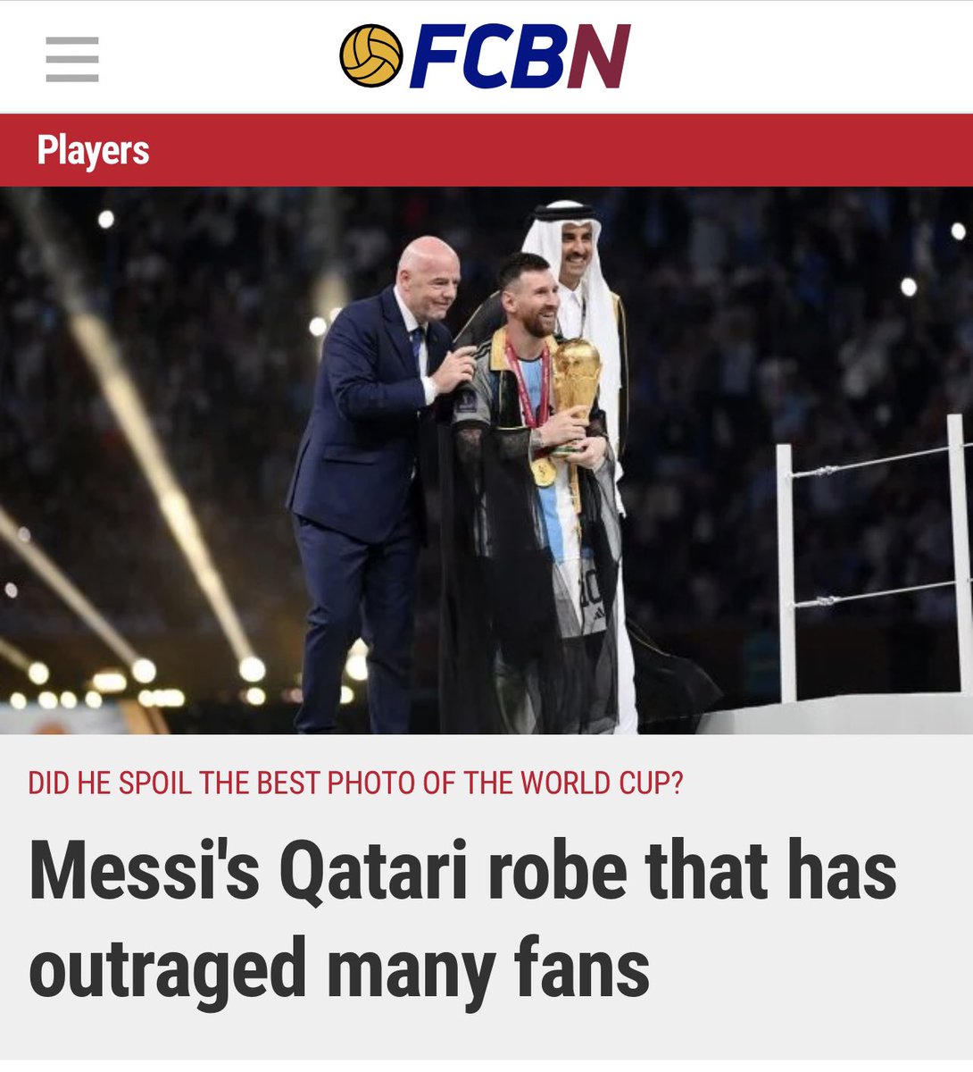Click the red Players category bar

coord(486,150)
